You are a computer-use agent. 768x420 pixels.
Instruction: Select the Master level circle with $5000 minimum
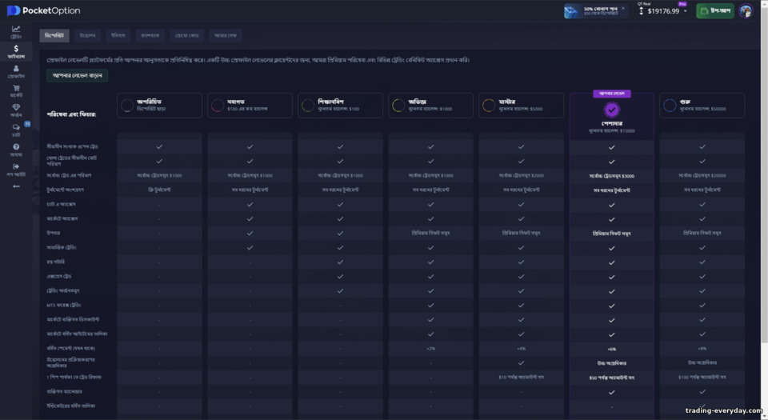click(x=489, y=106)
